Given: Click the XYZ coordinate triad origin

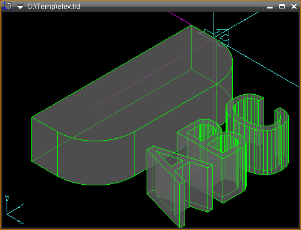Looking at the screenshot, I should tap(7, 214).
